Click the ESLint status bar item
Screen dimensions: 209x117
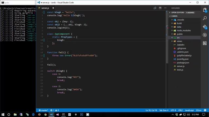click(x=199, y=110)
